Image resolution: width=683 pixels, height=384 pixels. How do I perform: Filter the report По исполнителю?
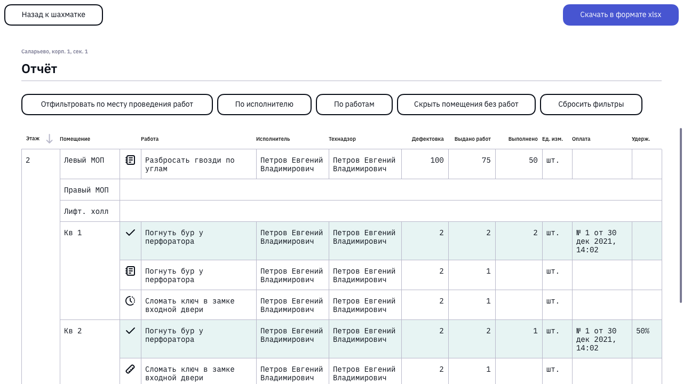pos(264,105)
